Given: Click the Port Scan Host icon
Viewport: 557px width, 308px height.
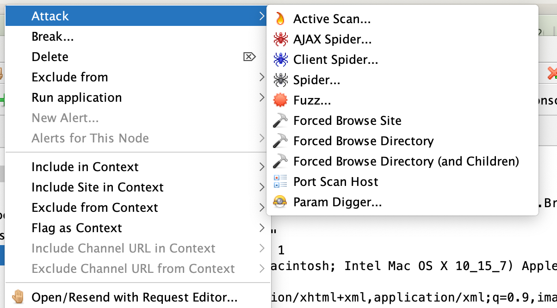Looking at the screenshot, I should pos(280,182).
